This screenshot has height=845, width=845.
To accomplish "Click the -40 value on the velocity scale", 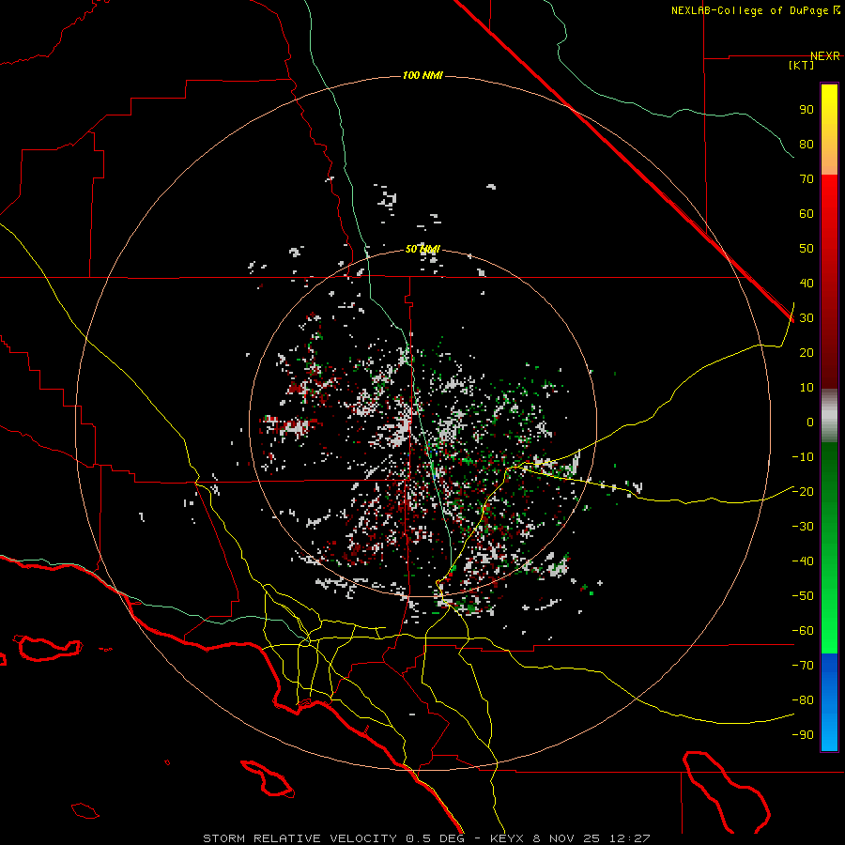I will (803, 561).
